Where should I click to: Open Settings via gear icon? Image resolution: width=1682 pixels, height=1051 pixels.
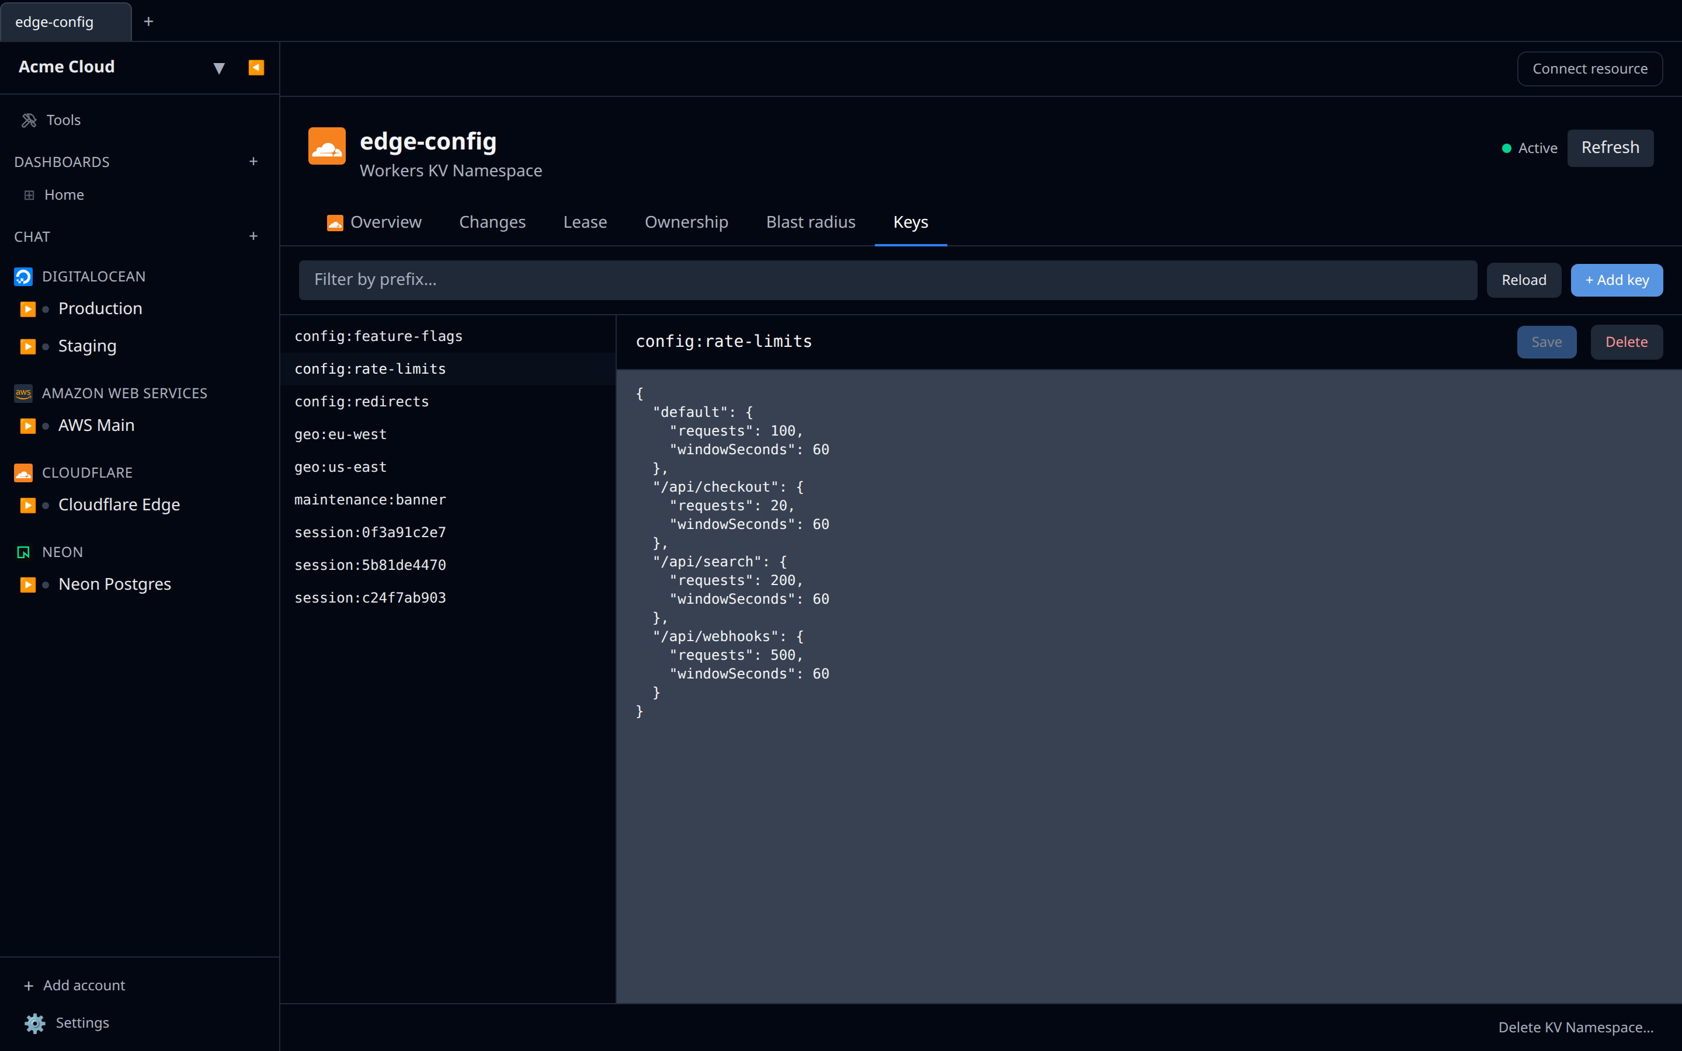click(35, 1023)
